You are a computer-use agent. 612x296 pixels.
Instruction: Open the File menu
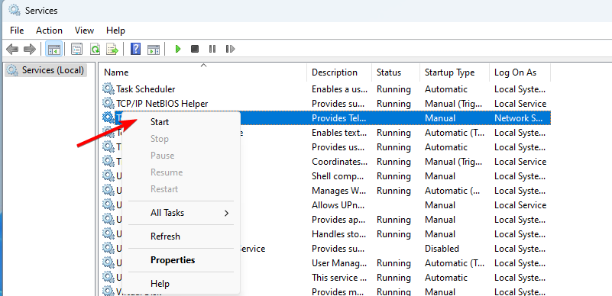click(17, 31)
